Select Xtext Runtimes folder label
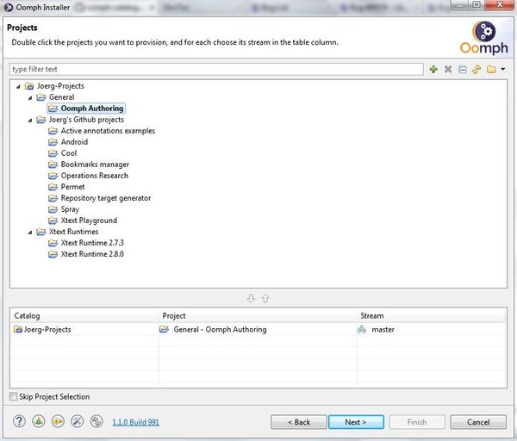 pyautogui.click(x=73, y=232)
